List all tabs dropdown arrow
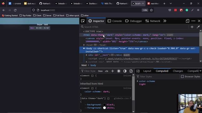Image resolution: width=202 pixels, height=113 pixels. tap(171, 3)
